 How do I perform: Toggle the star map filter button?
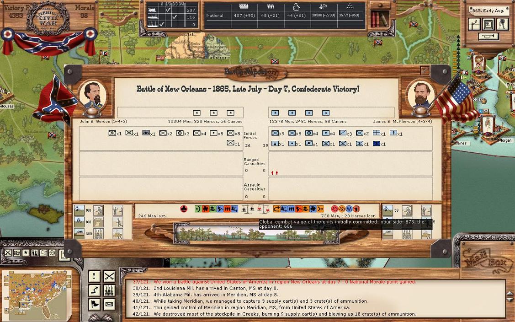26,253
